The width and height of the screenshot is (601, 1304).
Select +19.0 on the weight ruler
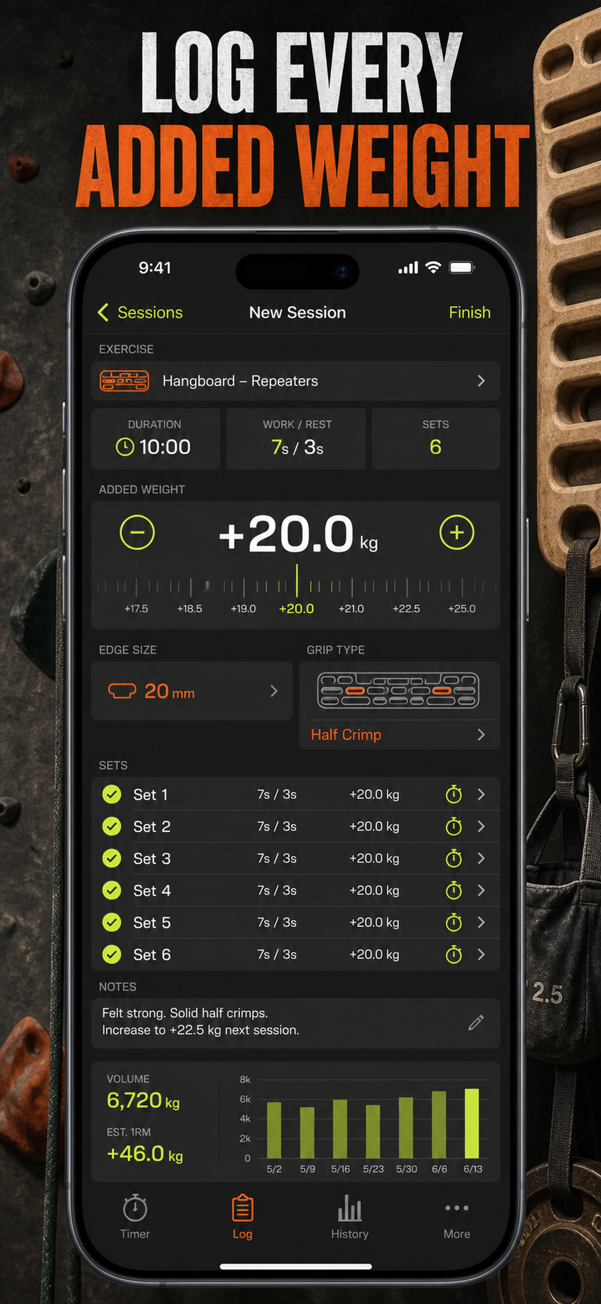[243, 609]
